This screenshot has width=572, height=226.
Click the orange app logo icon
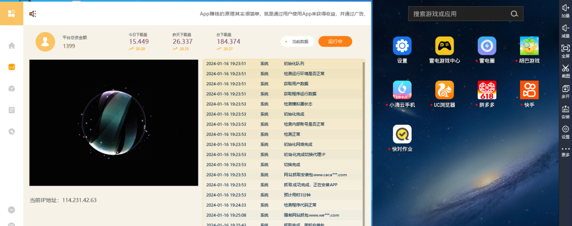(x=12, y=13)
